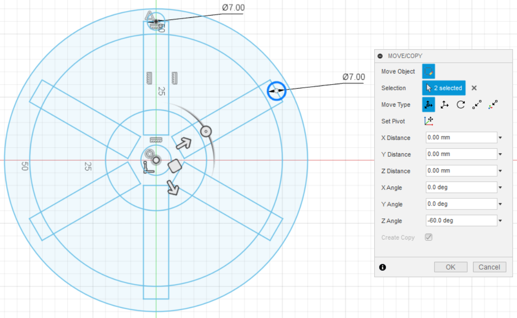Viewport: 517px width, 318px height.
Task: Choose Point to Position move type
Action: [x=493, y=105]
